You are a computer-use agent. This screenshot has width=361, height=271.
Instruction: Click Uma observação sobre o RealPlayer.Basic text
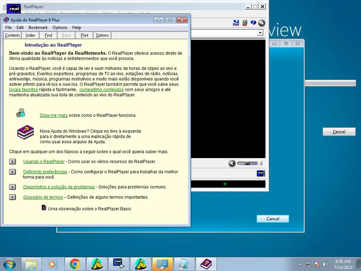[90, 209]
